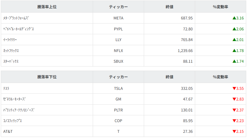Click the 騰落率下位 column header
Viewport: 247px width, 138px height.
(x=47, y=77)
